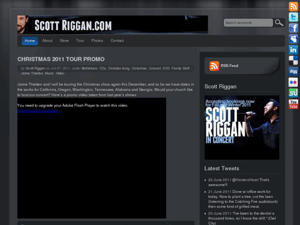
Task: Click the orange RSS Feed widget icon
Action: 214,66
